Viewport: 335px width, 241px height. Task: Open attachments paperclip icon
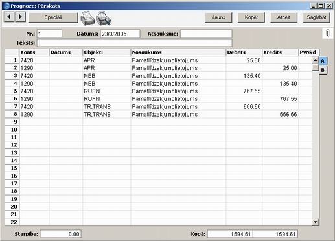(x=328, y=33)
